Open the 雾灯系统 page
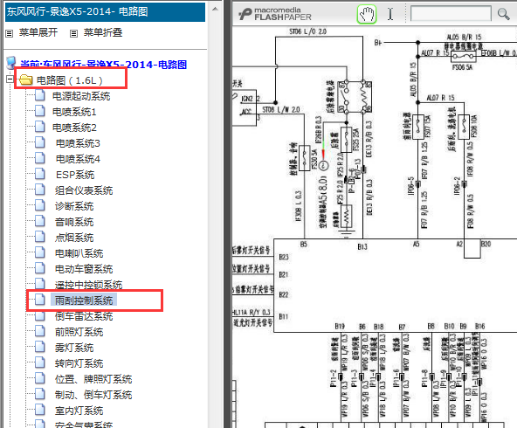Image resolution: width=517 pixels, height=428 pixels. pos(74,348)
